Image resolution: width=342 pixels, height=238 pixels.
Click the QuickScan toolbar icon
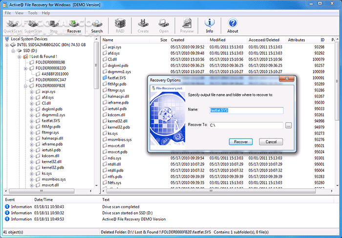(12, 25)
